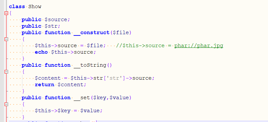Click the __toString method name
Screen dimensions: 268x122
[x=90, y=65]
